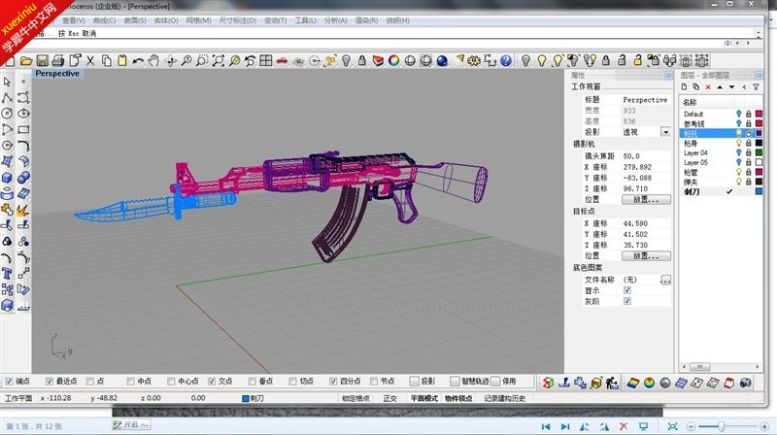Click target point 位置 放置 button

pyautogui.click(x=646, y=255)
